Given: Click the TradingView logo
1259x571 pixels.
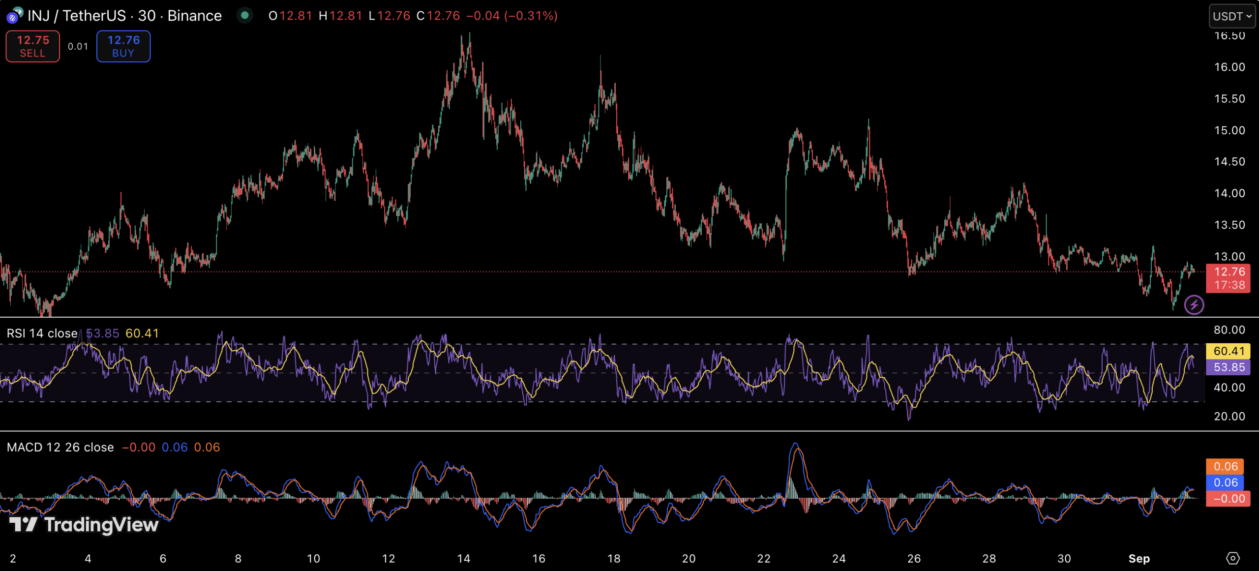Looking at the screenshot, I should (84, 524).
